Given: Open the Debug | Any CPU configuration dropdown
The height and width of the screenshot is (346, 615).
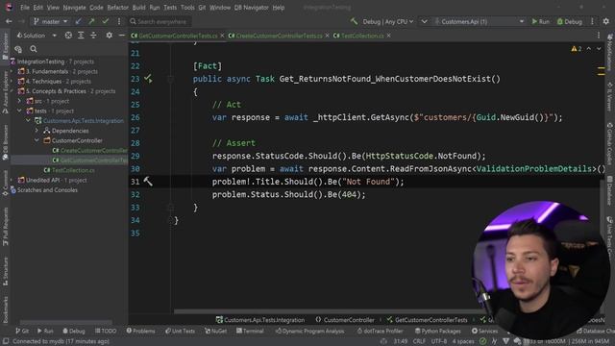Looking at the screenshot, I should click(387, 21).
